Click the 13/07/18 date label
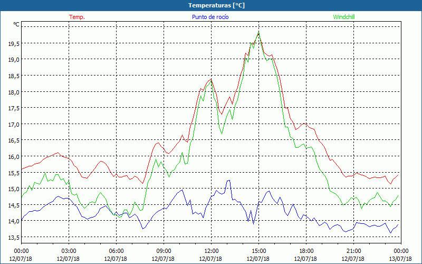422x264 pixels. coord(401,259)
